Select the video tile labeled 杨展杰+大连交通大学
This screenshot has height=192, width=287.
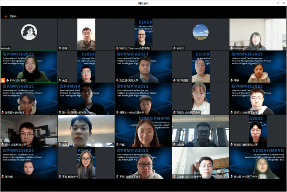143,98
